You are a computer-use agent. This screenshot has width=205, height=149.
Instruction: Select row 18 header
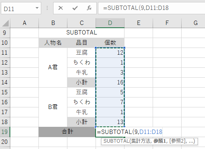tap(5, 122)
